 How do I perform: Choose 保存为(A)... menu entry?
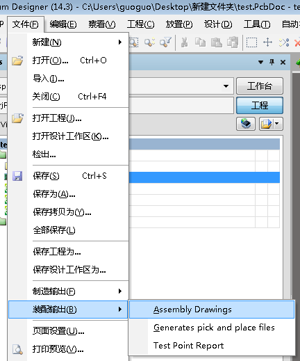click(68, 194)
